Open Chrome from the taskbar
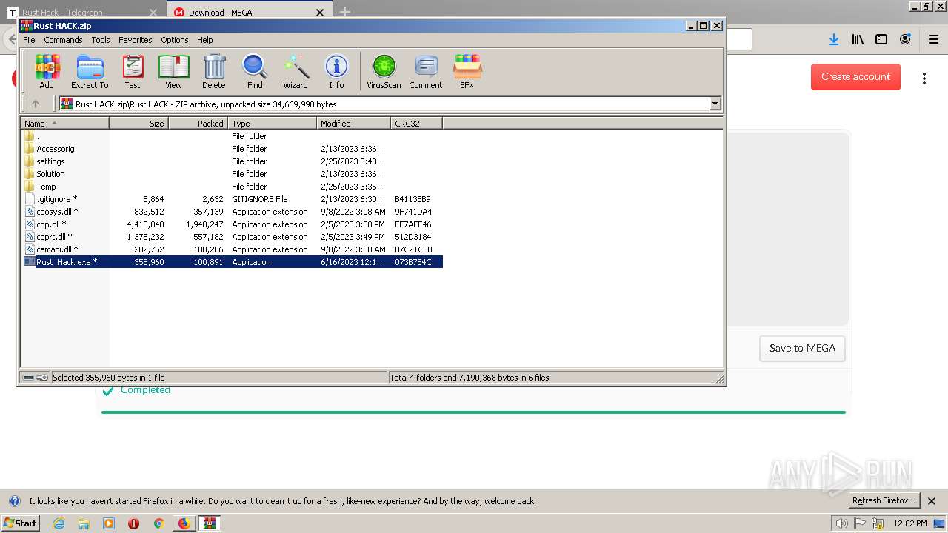Image resolution: width=948 pixels, height=533 pixels. pyautogui.click(x=158, y=523)
